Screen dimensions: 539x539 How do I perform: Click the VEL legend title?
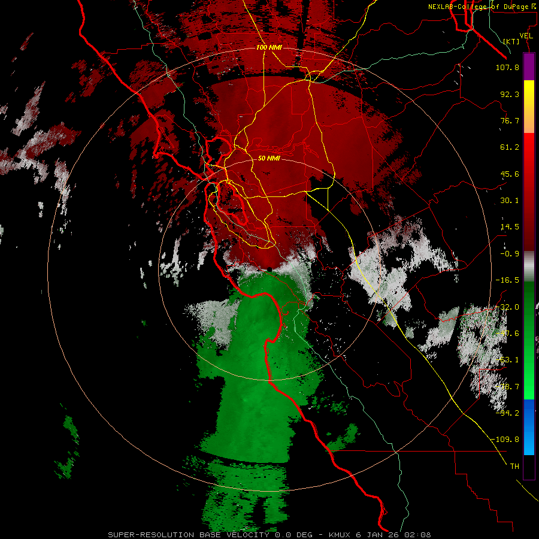[526, 36]
